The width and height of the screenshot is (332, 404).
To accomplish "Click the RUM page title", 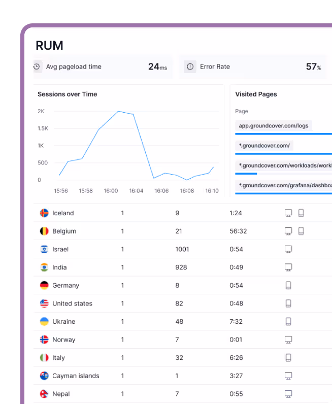I will click(x=49, y=46).
